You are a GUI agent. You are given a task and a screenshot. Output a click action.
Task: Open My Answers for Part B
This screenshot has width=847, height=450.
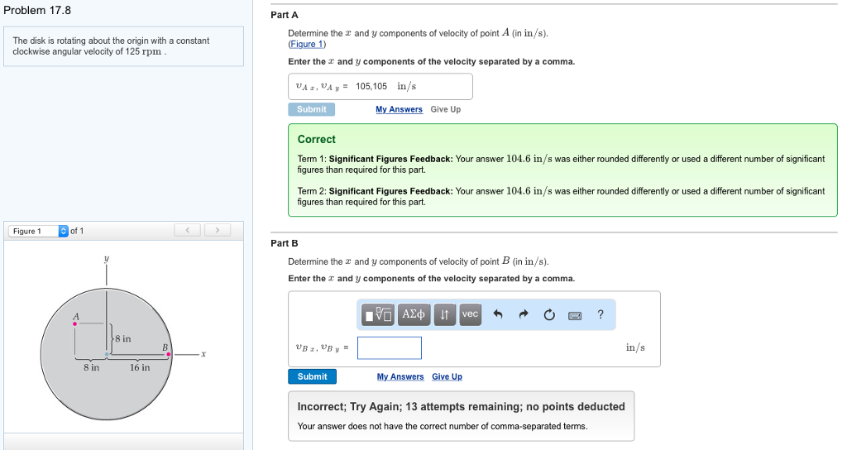400,376
